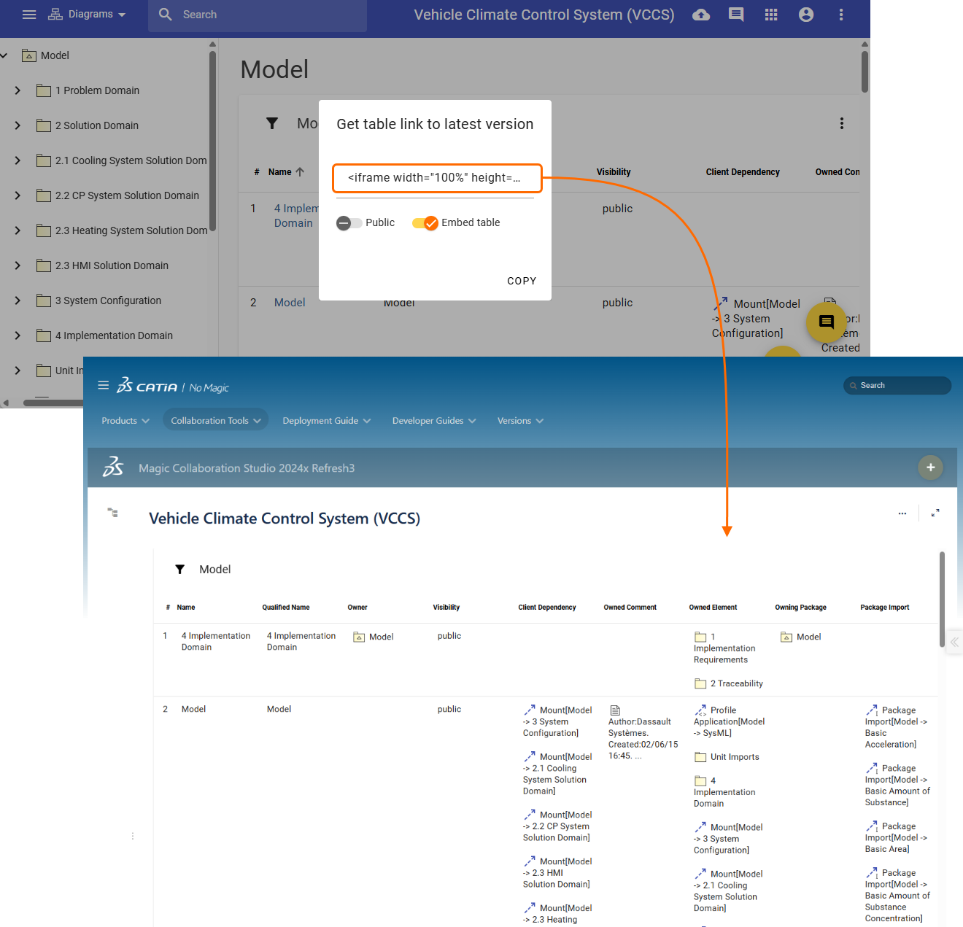Click the Owned Element column header
Viewport: 963px width, 927px height.
point(713,608)
